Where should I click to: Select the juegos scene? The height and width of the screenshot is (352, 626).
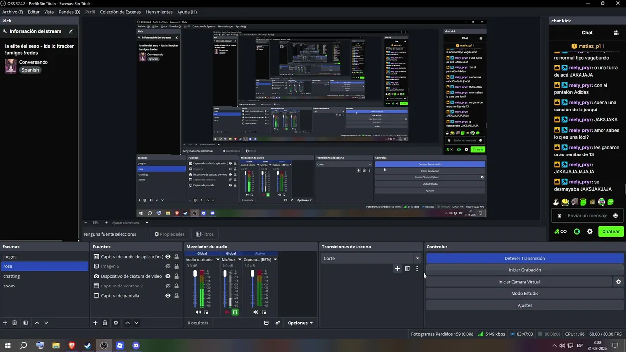pyautogui.click(x=45, y=257)
